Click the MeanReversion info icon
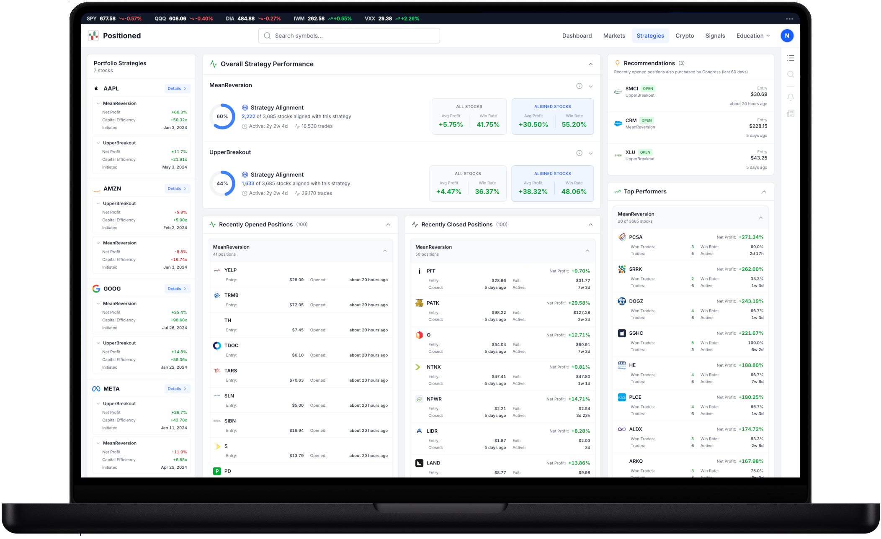881x539 pixels. [579, 86]
